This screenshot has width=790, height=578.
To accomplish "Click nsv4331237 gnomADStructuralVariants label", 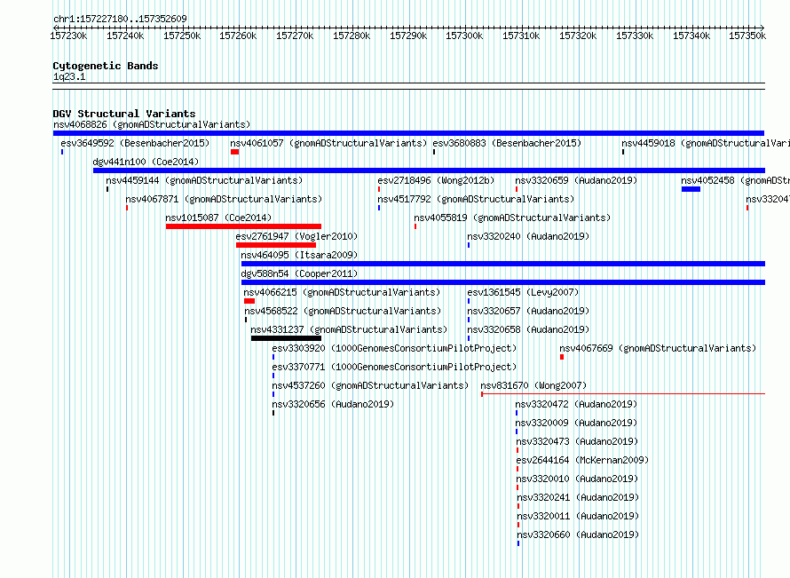I will pyautogui.click(x=349, y=329).
